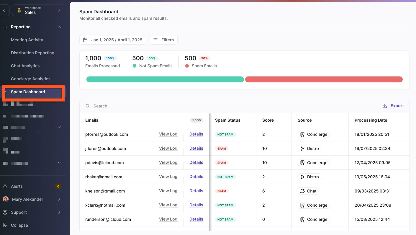This screenshot has height=235, width=416.
Task: Click the Reporting bar chart icon
Action: tap(5, 27)
